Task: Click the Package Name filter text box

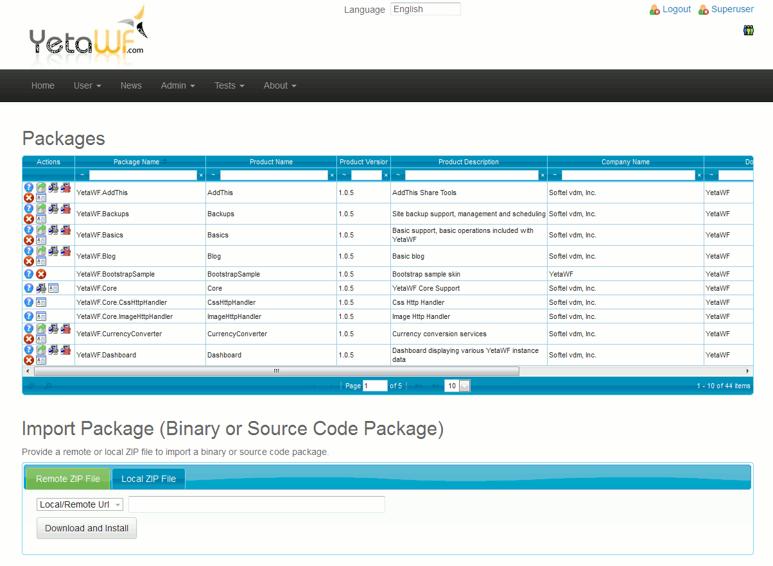Action: pos(143,175)
